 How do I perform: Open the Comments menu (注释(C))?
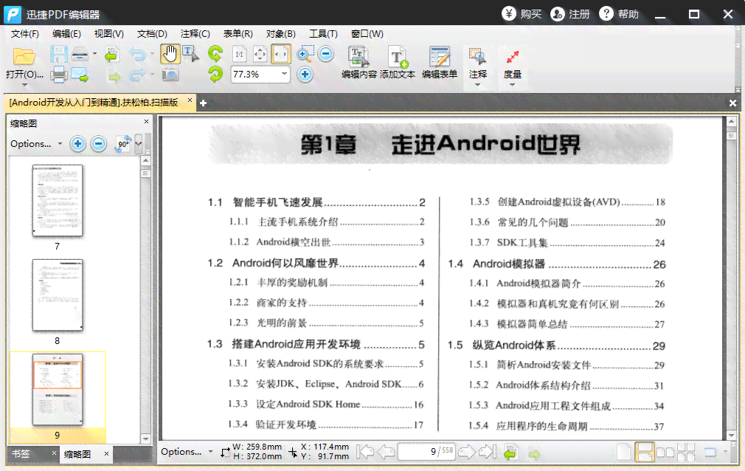pos(195,34)
